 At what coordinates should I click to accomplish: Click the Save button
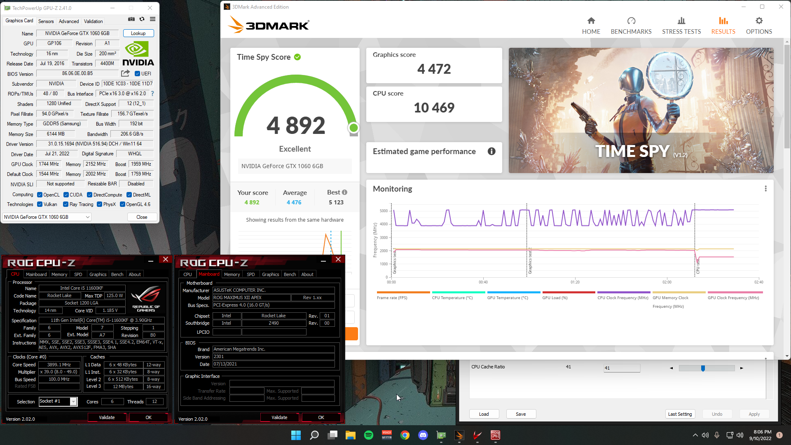[x=521, y=414]
